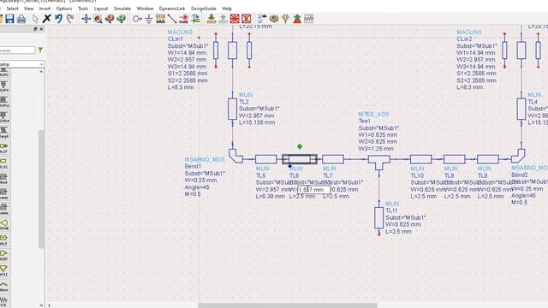Open tuning with the tuning fork icon

tap(285, 19)
